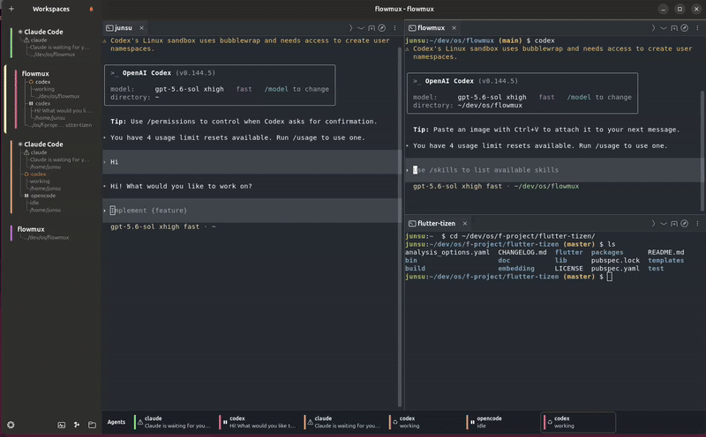Open the 'Hi! What would you like' codex agent chip

pos(259,422)
